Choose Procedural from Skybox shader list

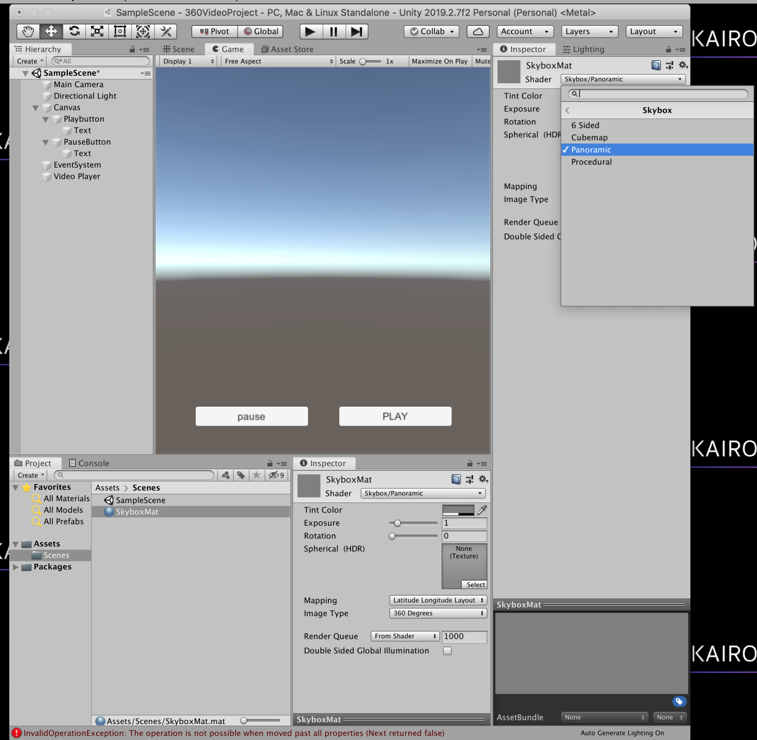(591, 162)
